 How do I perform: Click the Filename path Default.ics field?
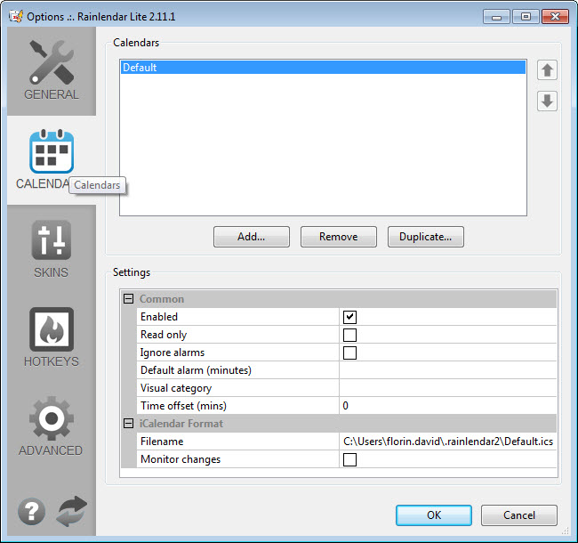448,442
